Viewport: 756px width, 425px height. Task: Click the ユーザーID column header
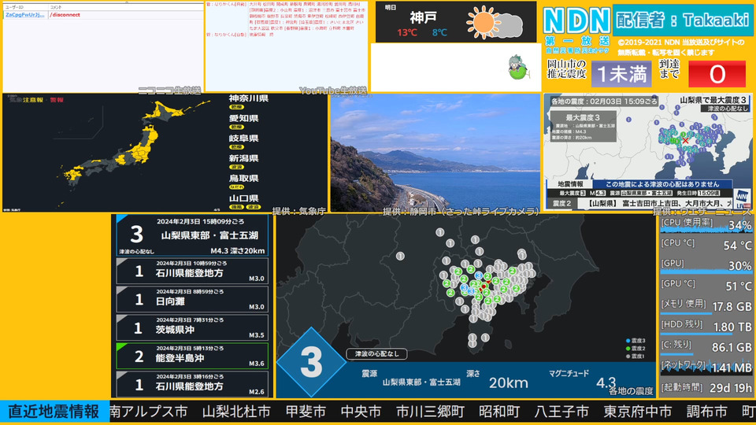coord(14,7)
